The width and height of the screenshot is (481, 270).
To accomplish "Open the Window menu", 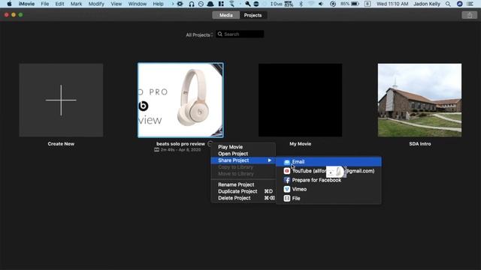I will click(x=138, y=4).
